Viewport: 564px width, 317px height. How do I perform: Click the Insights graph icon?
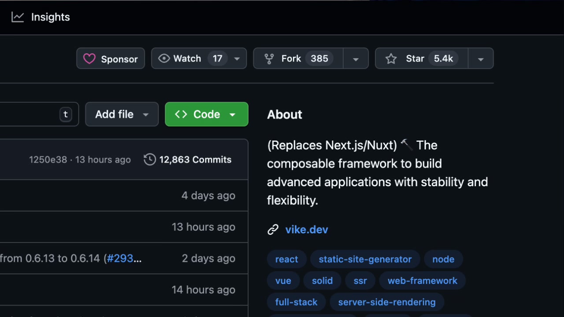(x=17, y=17)
